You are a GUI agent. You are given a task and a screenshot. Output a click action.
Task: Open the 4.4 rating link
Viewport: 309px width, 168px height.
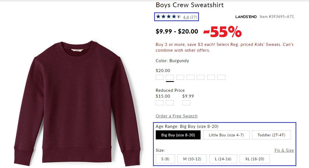pos(186,17)
